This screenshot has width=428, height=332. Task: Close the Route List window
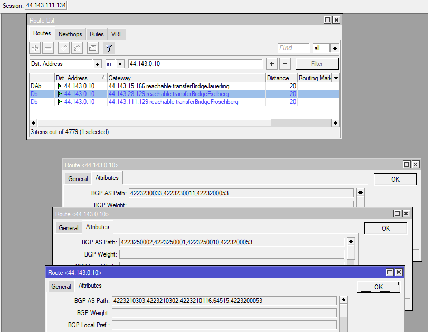pos(336,20)
